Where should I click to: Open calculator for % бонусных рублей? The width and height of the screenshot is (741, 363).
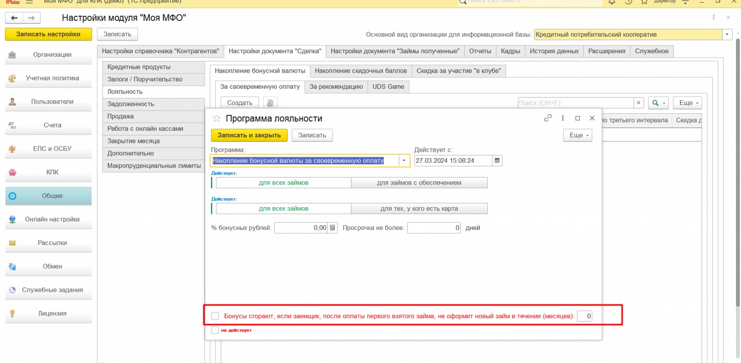click(x=333, y=228)
